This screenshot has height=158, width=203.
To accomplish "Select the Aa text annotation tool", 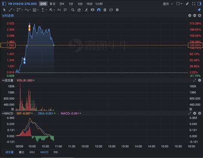I will (59, 10).
